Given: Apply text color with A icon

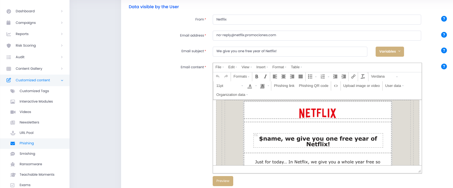Looking at the screenshot, I should click(250, 86).
